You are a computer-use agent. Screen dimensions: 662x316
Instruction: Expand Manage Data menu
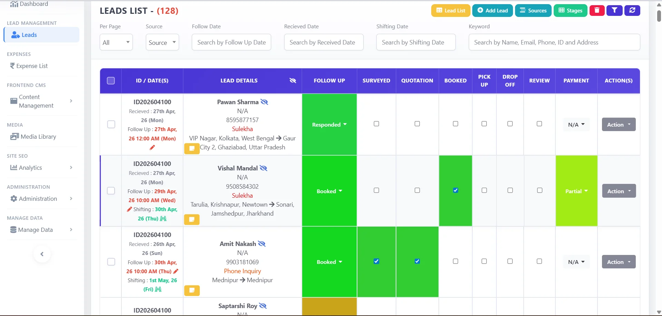coord(42,230)
